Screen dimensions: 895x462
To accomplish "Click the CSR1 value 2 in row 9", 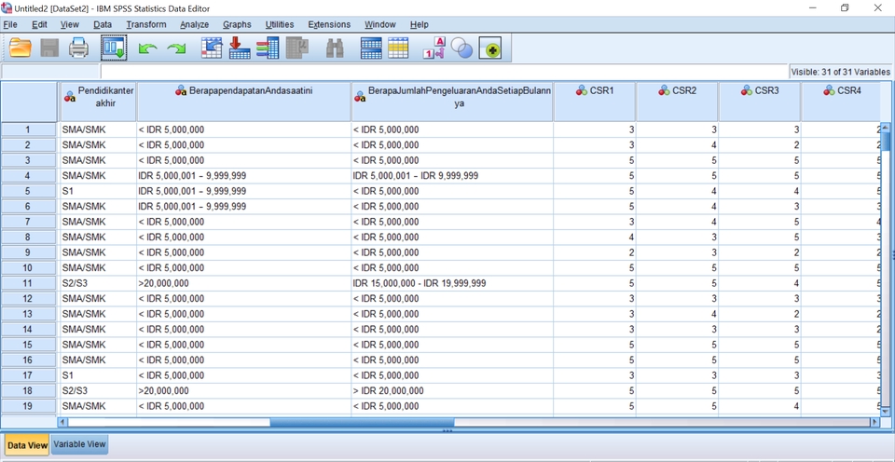I will click(x=595, y=252).
